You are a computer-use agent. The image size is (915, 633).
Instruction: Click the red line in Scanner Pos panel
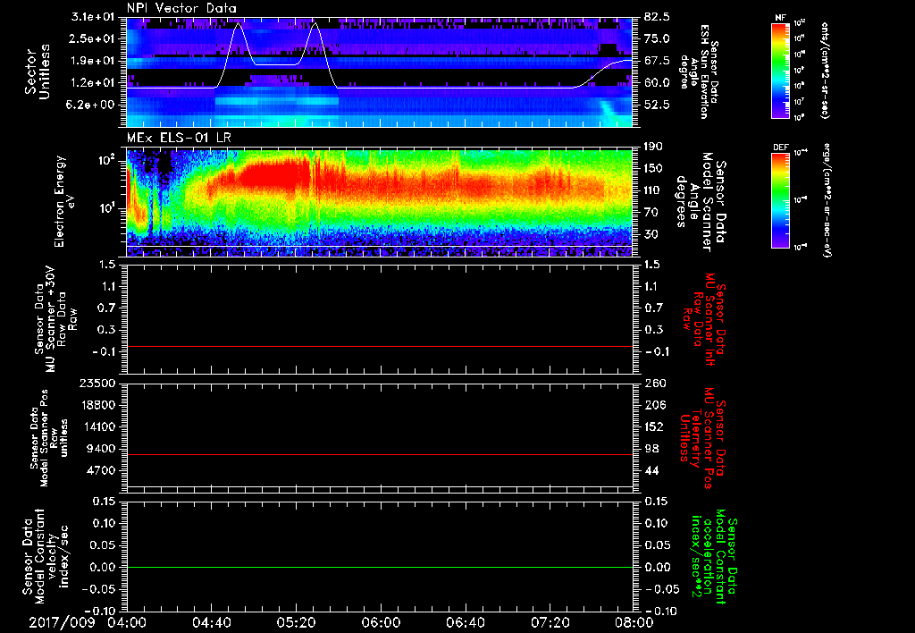coord(379,454)
